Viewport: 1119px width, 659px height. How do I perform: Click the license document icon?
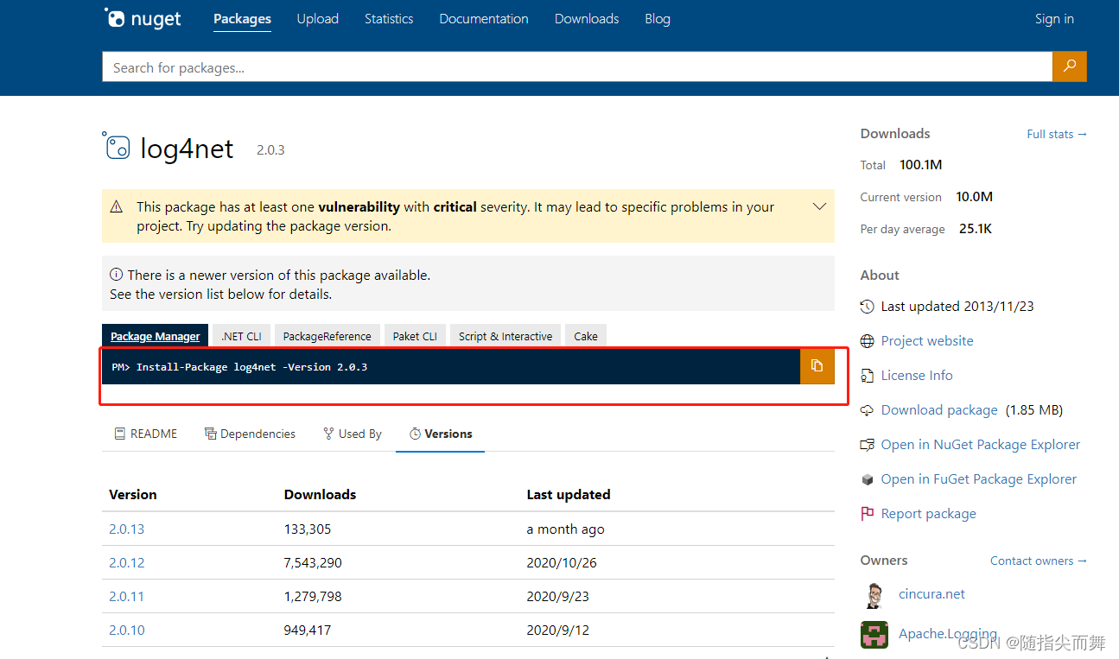coord(868,376)
